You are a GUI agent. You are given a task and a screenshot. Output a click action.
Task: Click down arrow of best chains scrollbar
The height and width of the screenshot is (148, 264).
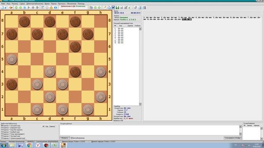click(x=240, y=134)
